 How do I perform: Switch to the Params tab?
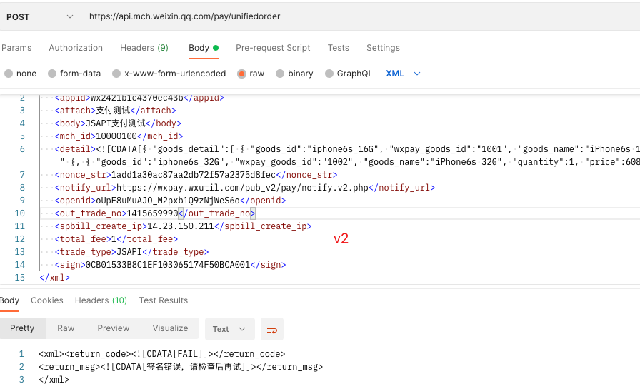tap(16, 48)
